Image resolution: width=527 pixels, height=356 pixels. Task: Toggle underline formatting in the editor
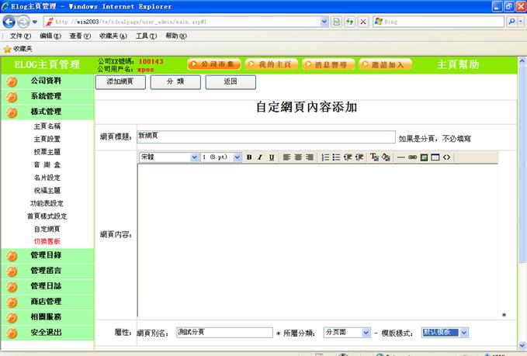(272, 157)
